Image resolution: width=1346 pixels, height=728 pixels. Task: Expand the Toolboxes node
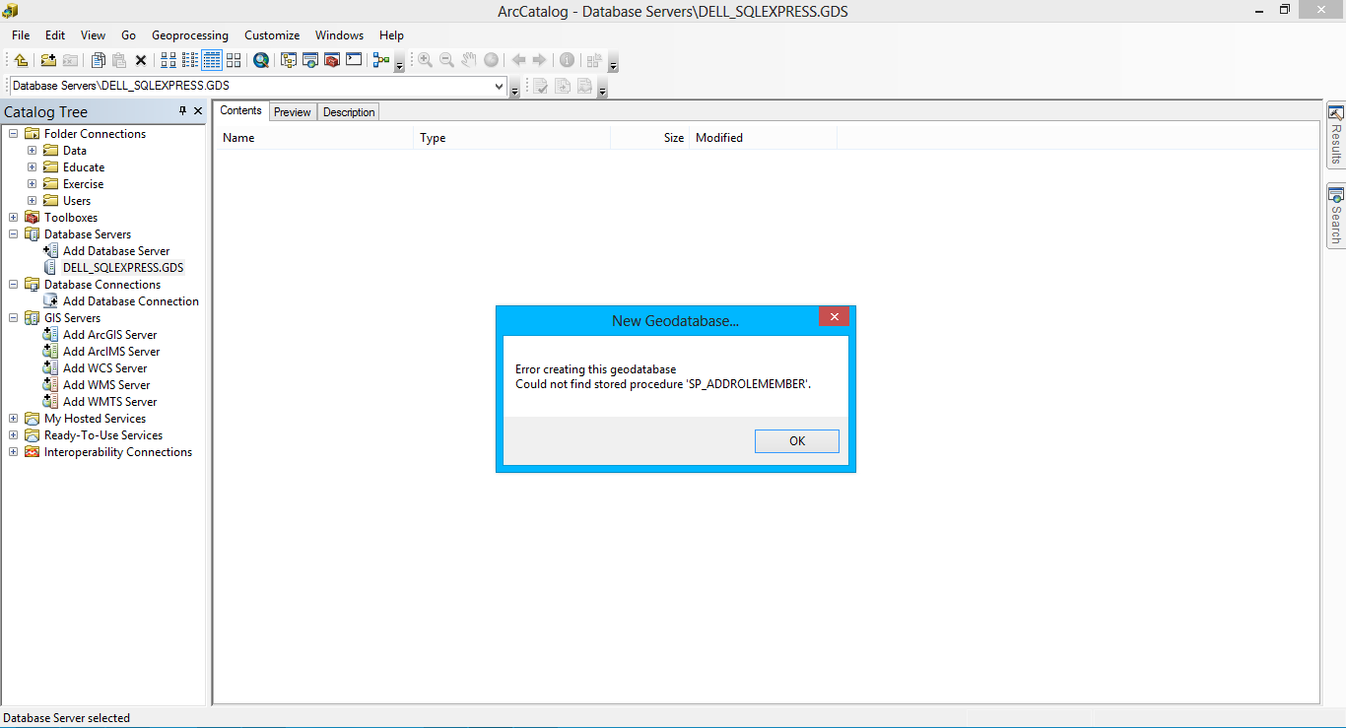[14, 218]
